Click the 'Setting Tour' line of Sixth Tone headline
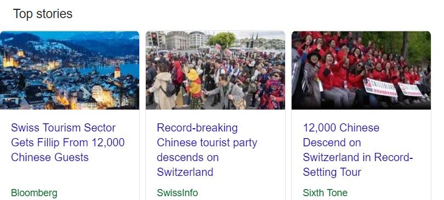Screen dimensions: 444x200 coord(332,172)
